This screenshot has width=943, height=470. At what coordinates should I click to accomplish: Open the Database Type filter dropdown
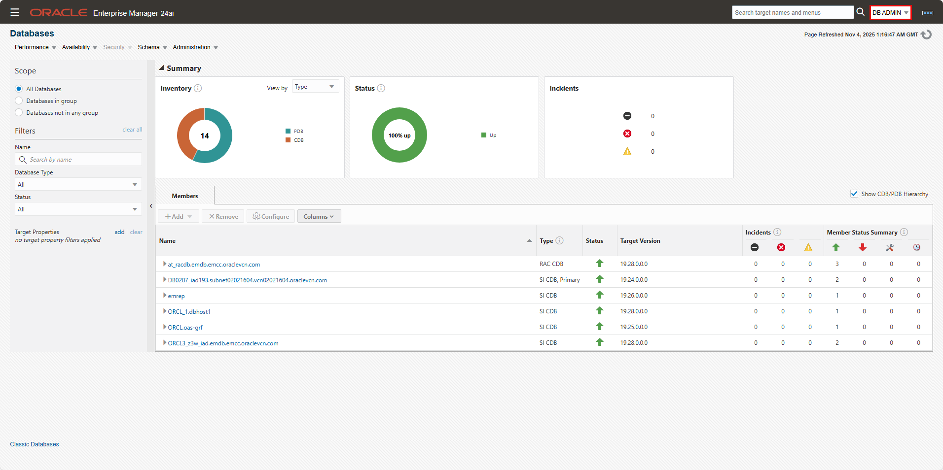(77, 184)
